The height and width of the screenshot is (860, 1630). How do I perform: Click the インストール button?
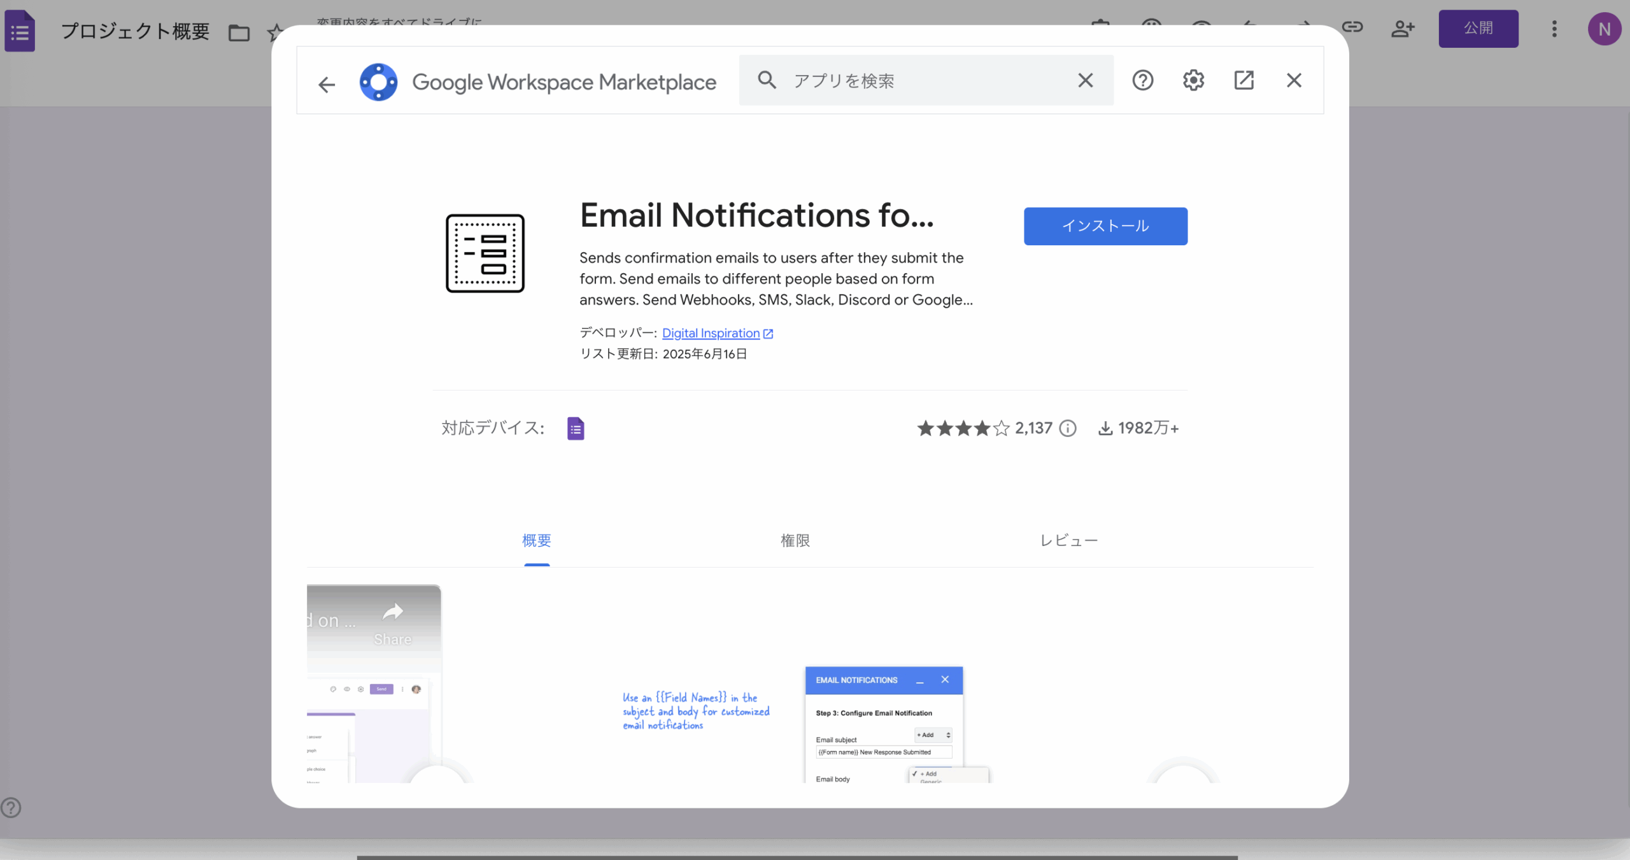[x=1105, y=226]
